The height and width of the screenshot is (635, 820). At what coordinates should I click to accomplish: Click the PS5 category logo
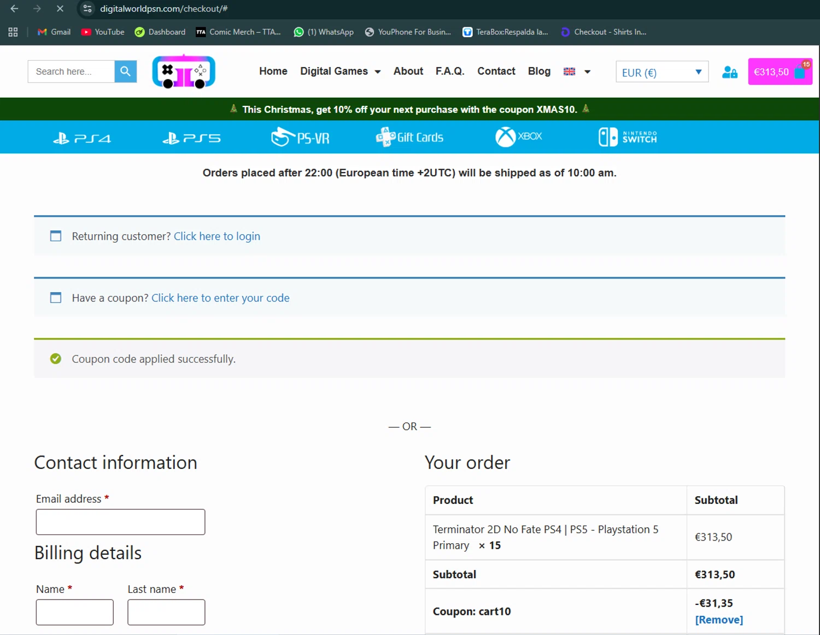pos(191,138)
